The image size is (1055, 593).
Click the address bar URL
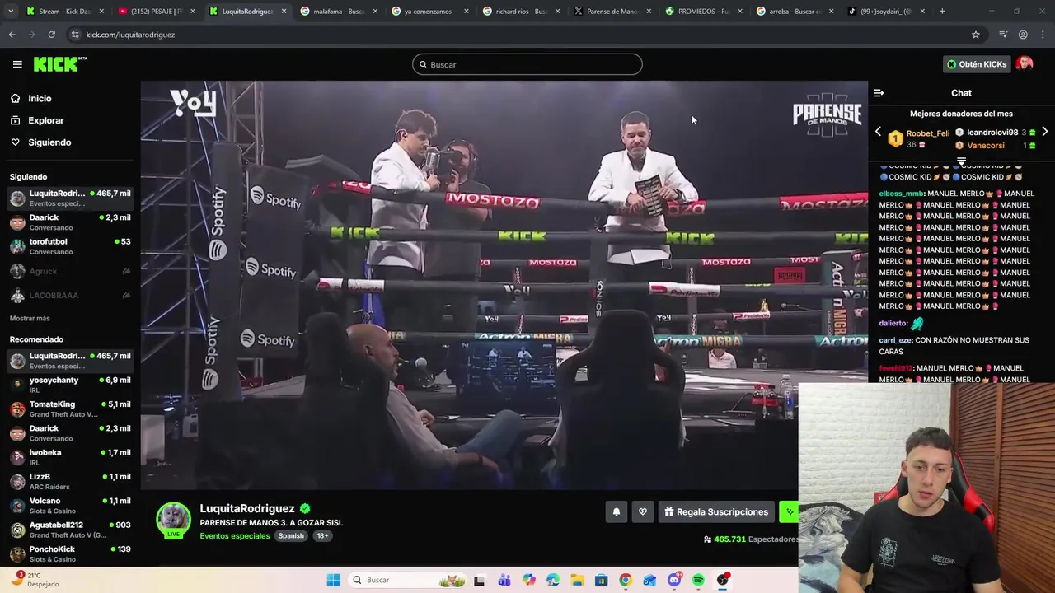pyautogui.click(x=130, y=35)
